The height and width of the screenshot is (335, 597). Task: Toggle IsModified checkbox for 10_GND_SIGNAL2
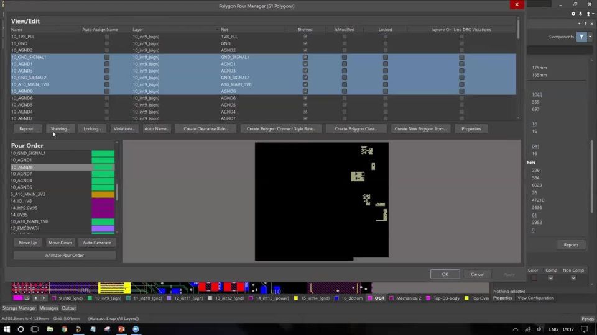tap(344, 78)
